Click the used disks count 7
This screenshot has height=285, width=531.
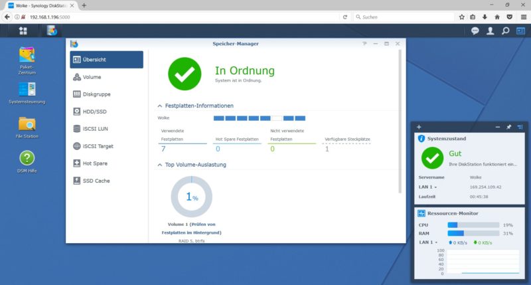click(x=163, y=149)
